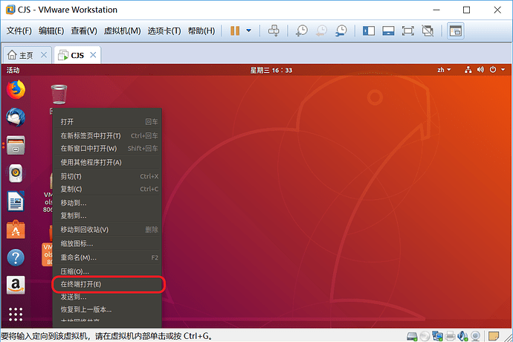
Task: Click the power icon in Ubuntu top bar
Action: tap(493, 70)
